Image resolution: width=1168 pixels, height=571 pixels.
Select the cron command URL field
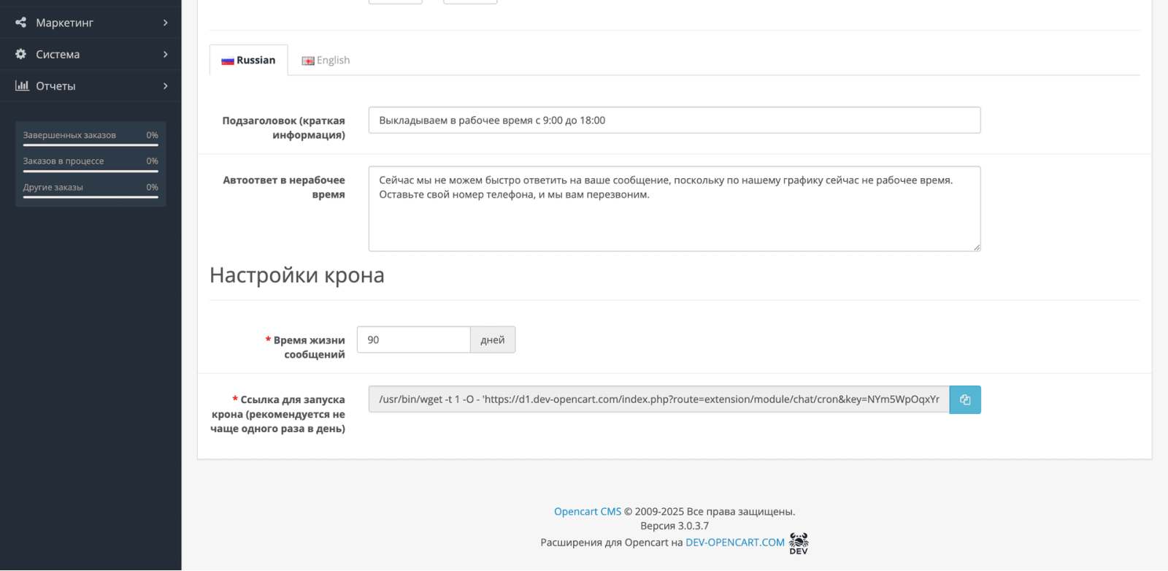658,399
